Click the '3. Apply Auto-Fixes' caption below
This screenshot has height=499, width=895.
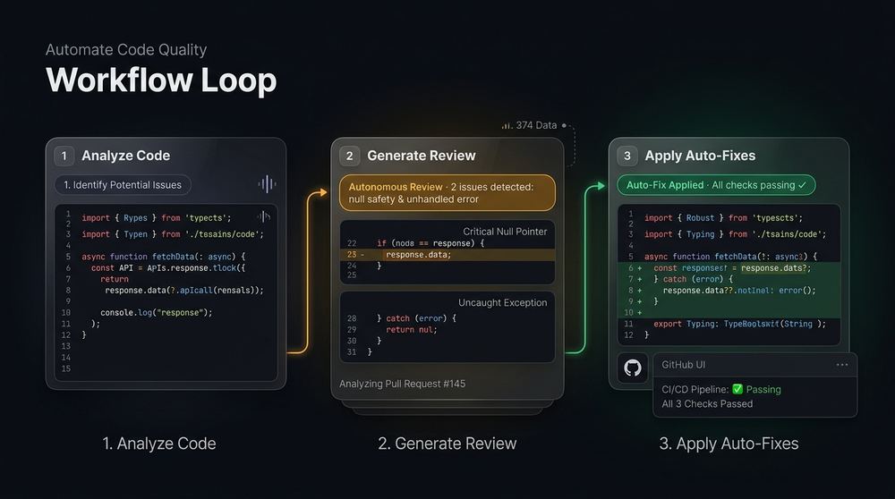point(729,444)
